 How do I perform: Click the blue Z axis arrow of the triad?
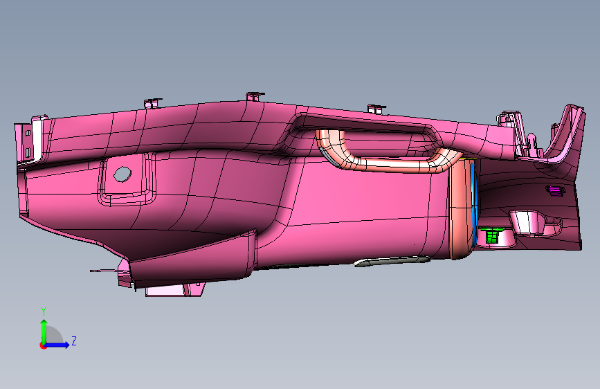pyautogui.click(x=57, y=345)
